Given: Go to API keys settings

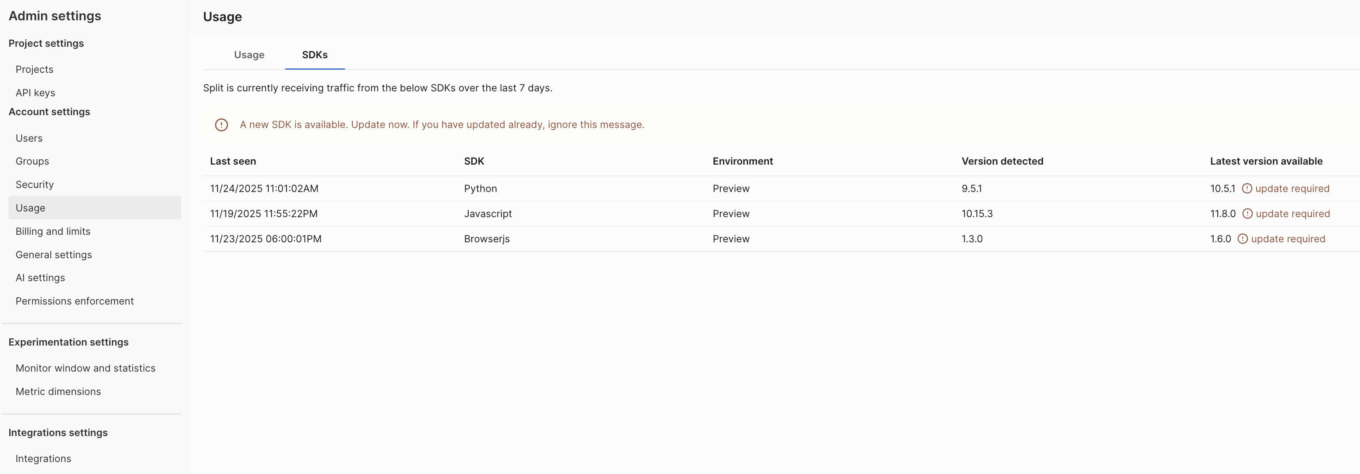Looking at the screenshot, I should pos(35,93).
